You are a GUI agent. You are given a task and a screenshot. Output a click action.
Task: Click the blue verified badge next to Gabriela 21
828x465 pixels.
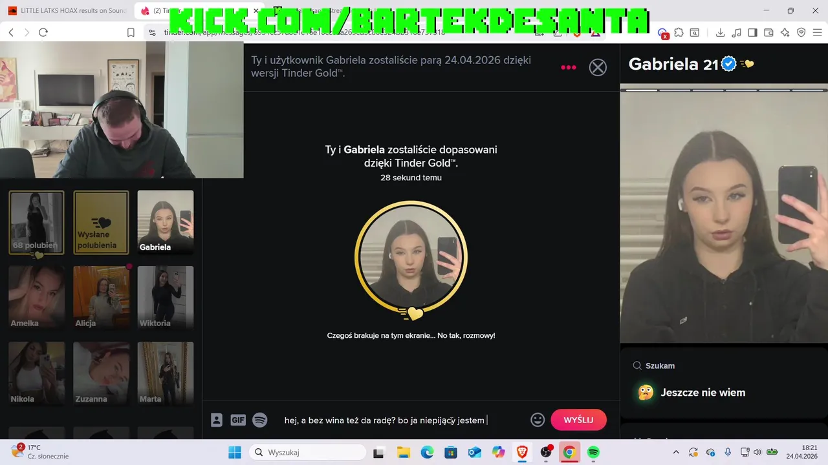point(729,64)
